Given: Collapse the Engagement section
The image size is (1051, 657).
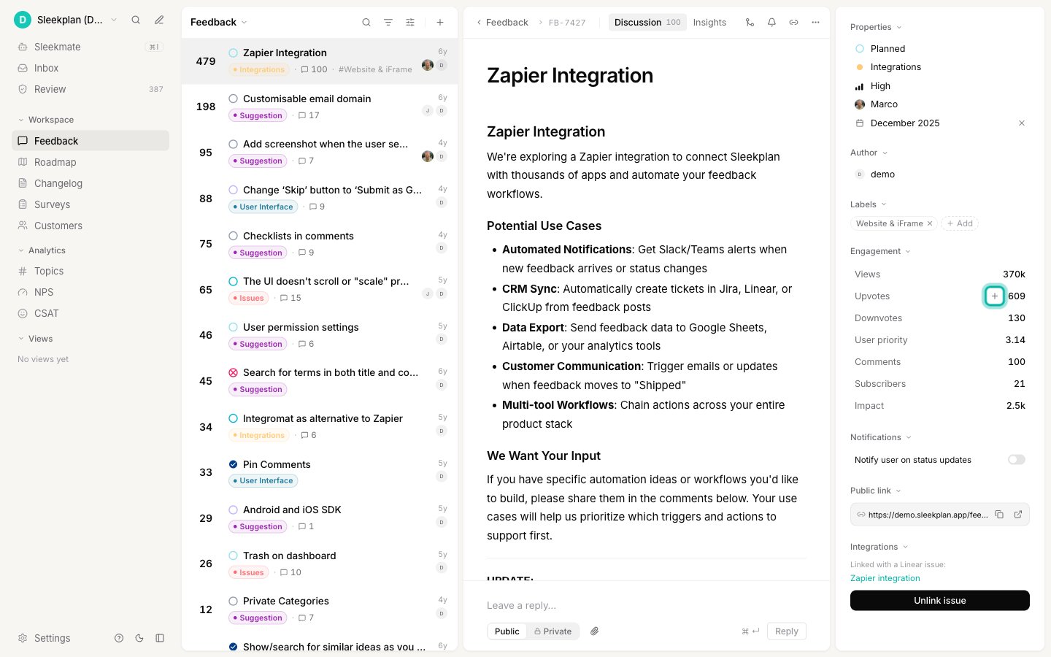Looking at the screenshot, I should (880, 251).
